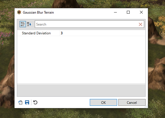
Task: Maximize the Gaussian Blur Terrain window
Action: (128, 12)
